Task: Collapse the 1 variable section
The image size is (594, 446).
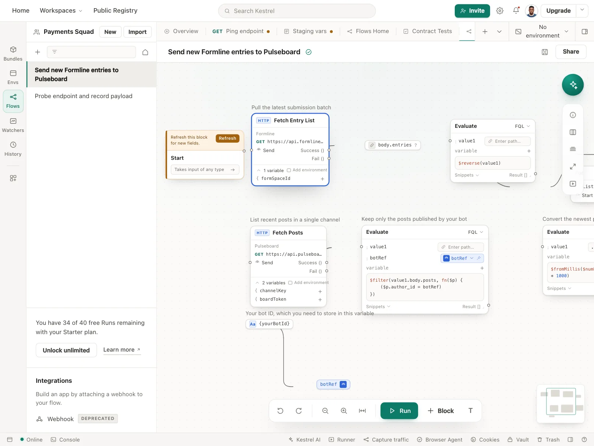Action: pyautogui.click(x=259, y=171)
